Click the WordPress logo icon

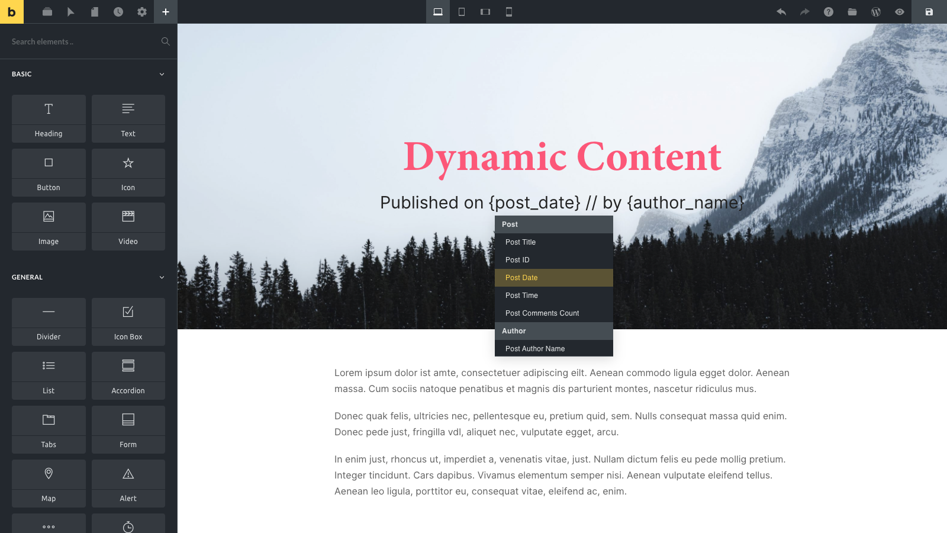(876, 12)
